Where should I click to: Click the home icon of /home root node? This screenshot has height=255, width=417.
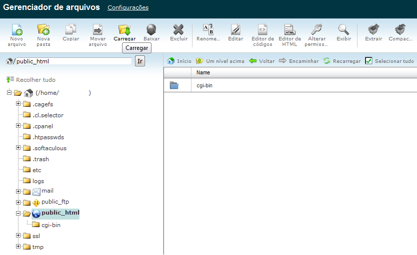(x=28, y=93)
